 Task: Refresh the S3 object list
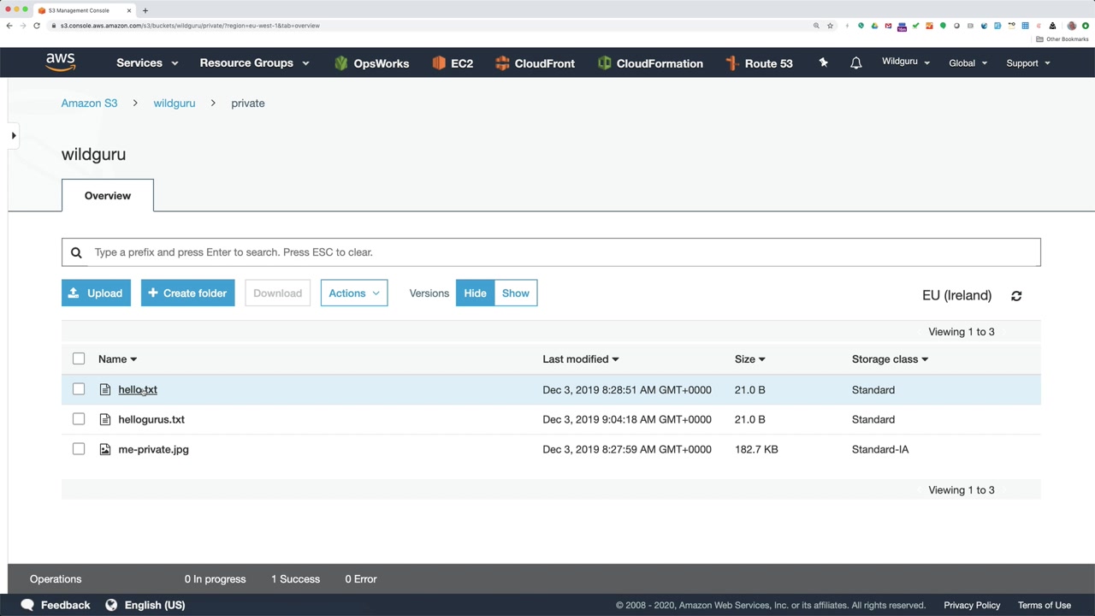point(1016,296)
